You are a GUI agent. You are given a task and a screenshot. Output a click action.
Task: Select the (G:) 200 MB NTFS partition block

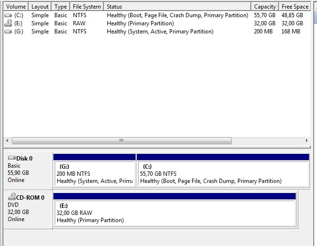pos(94,171)
